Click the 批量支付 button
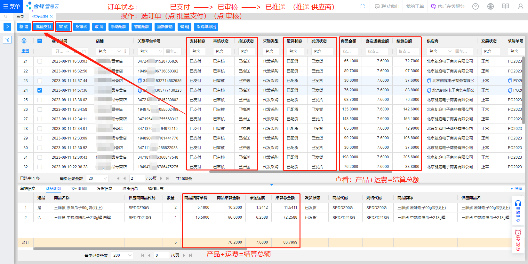Screen dimensions: 528x264 pyautogui.click(x=44, y=27)
